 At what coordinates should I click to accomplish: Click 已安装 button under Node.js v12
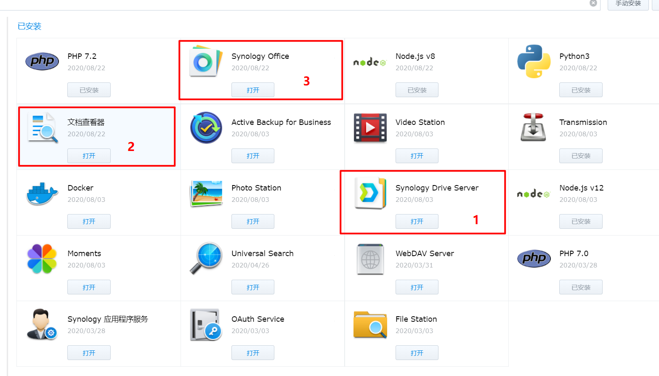click(x=581, y=221)
